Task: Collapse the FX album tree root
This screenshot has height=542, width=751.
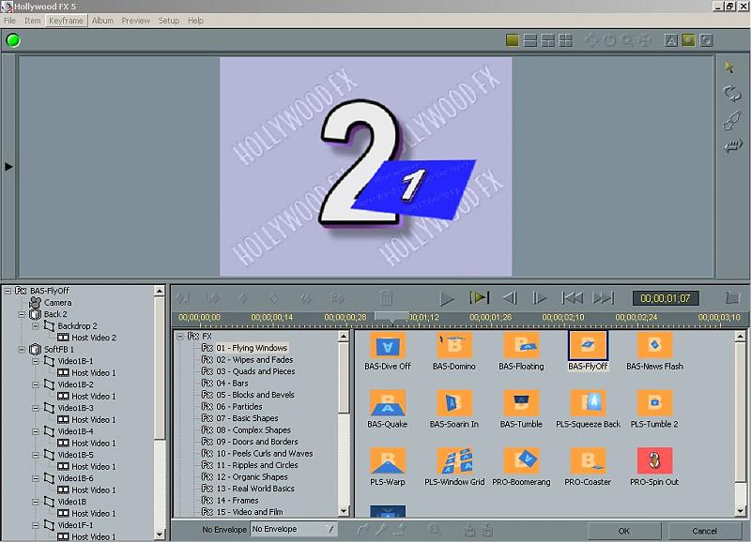Action: [x=179, y=337]
